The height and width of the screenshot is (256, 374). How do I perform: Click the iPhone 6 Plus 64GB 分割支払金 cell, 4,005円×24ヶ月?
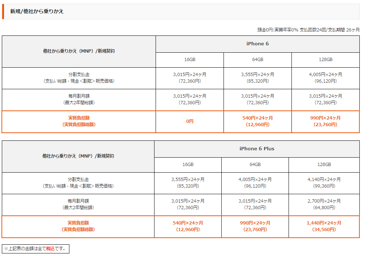click(x=255, y=183)
